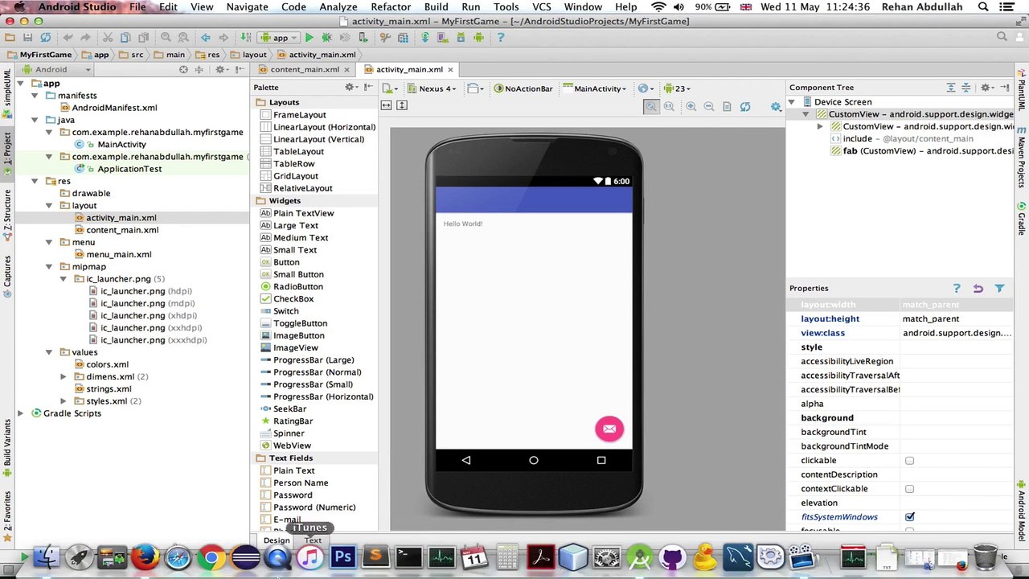Open the app run configuration dropdown

(x=280, y=38)
